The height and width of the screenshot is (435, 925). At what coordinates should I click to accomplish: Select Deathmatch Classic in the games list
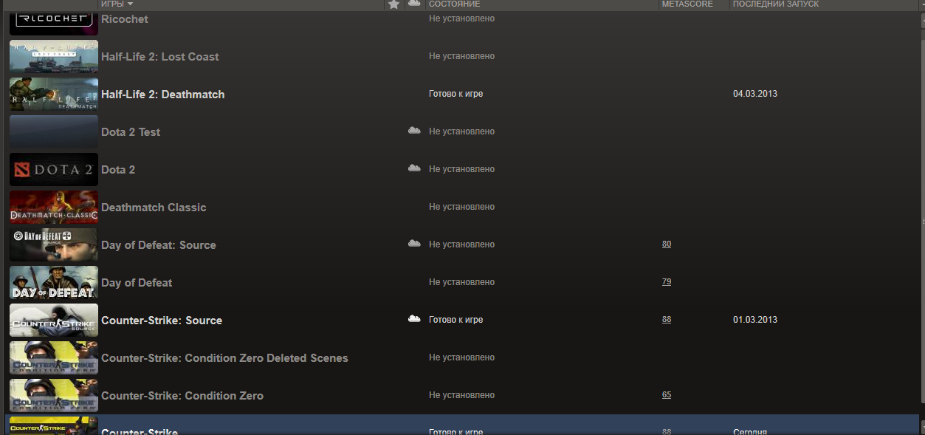click(154, 208)
